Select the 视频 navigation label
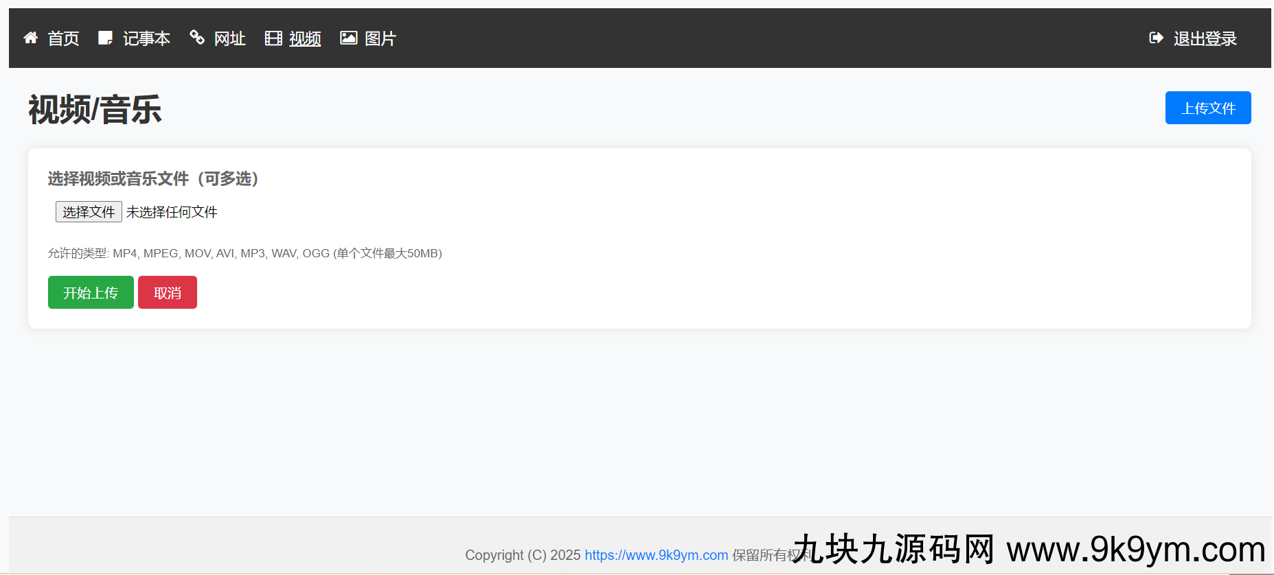The width and height of the screenshot is (1274, 575). point(305,39)
